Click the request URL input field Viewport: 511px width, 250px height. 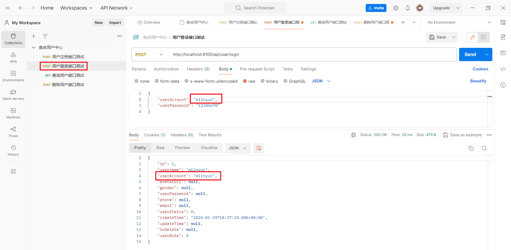pyautogui.click(x=311, y=54)
